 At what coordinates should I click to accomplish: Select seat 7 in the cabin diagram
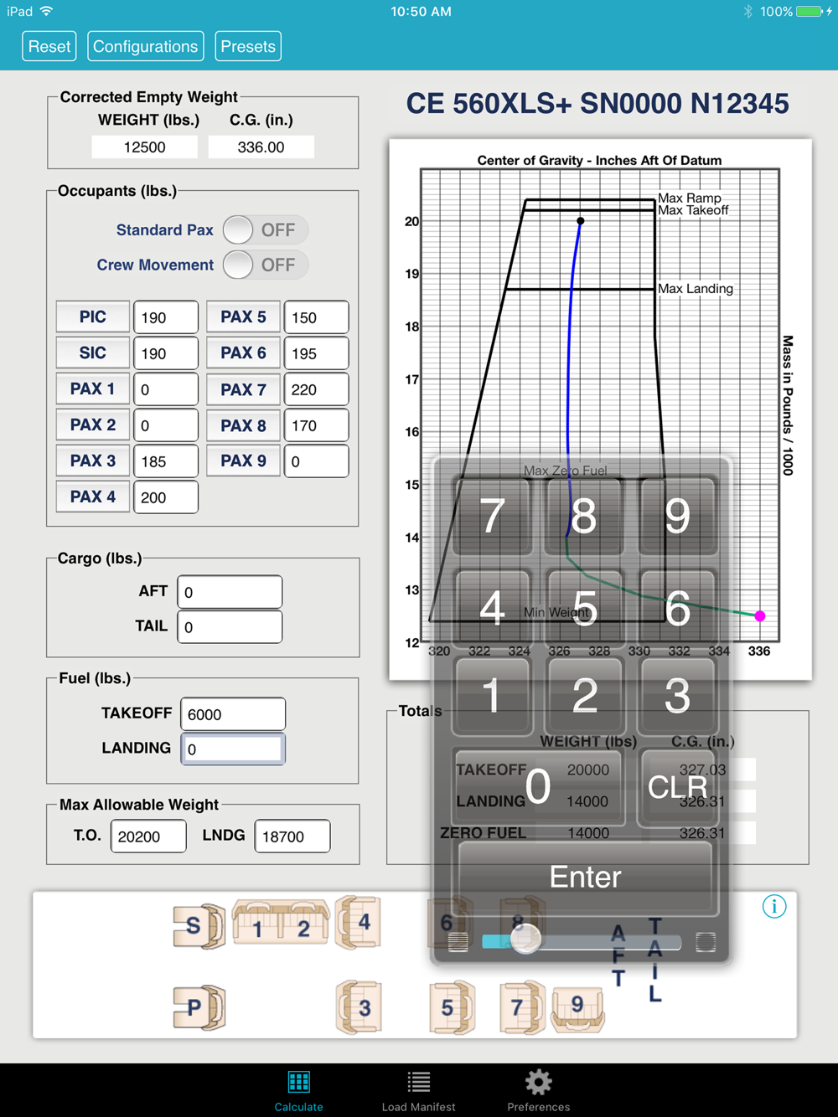(x=523, y=1007)
